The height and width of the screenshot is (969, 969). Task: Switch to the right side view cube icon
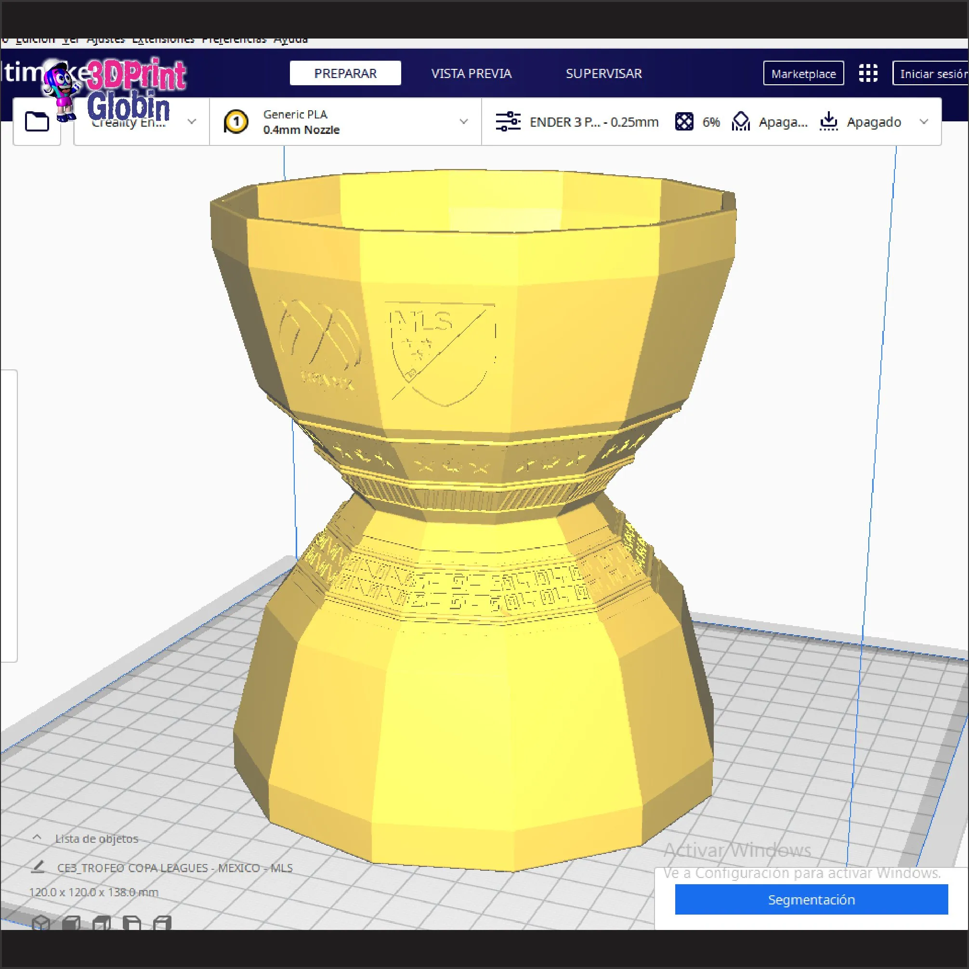(x=162, y=923)
